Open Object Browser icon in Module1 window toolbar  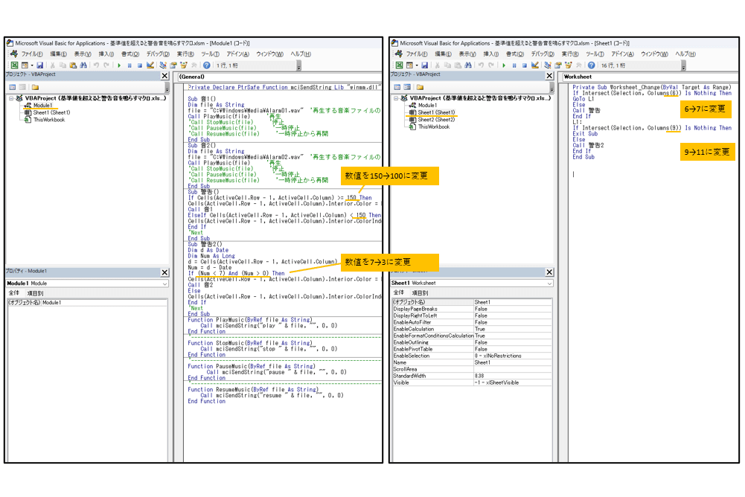coord(183,65)
